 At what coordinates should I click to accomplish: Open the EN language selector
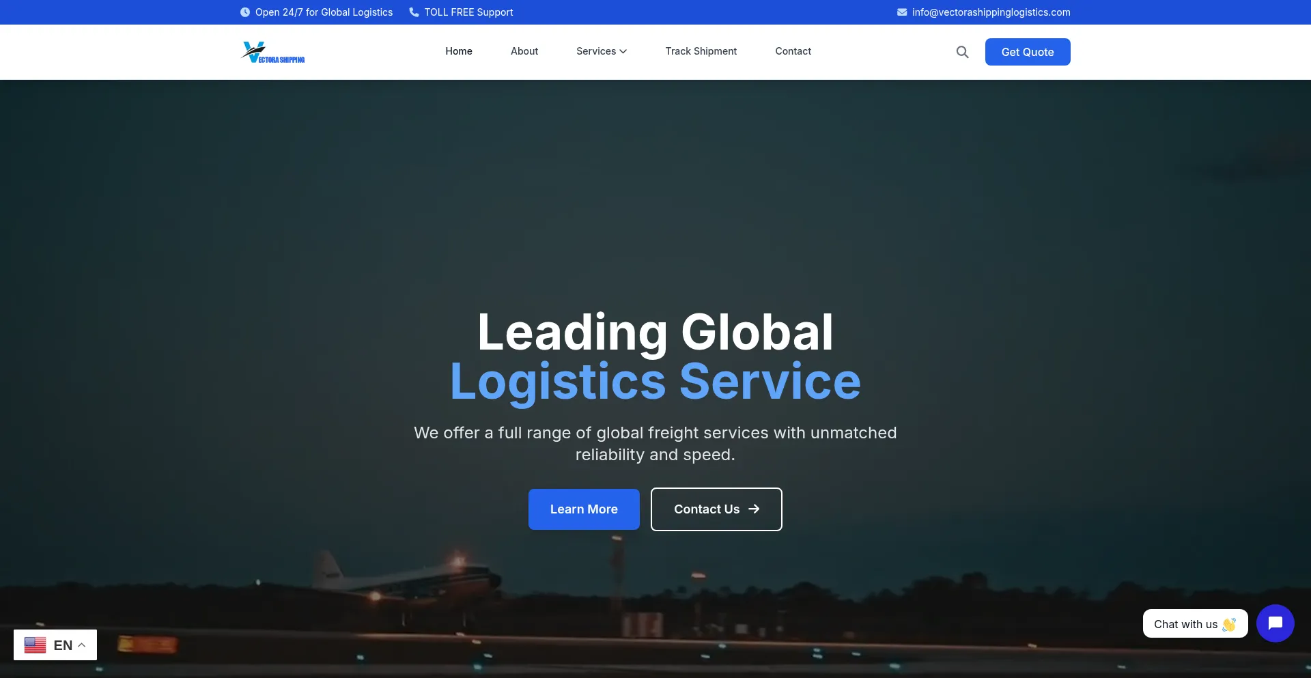coord(63,645)
